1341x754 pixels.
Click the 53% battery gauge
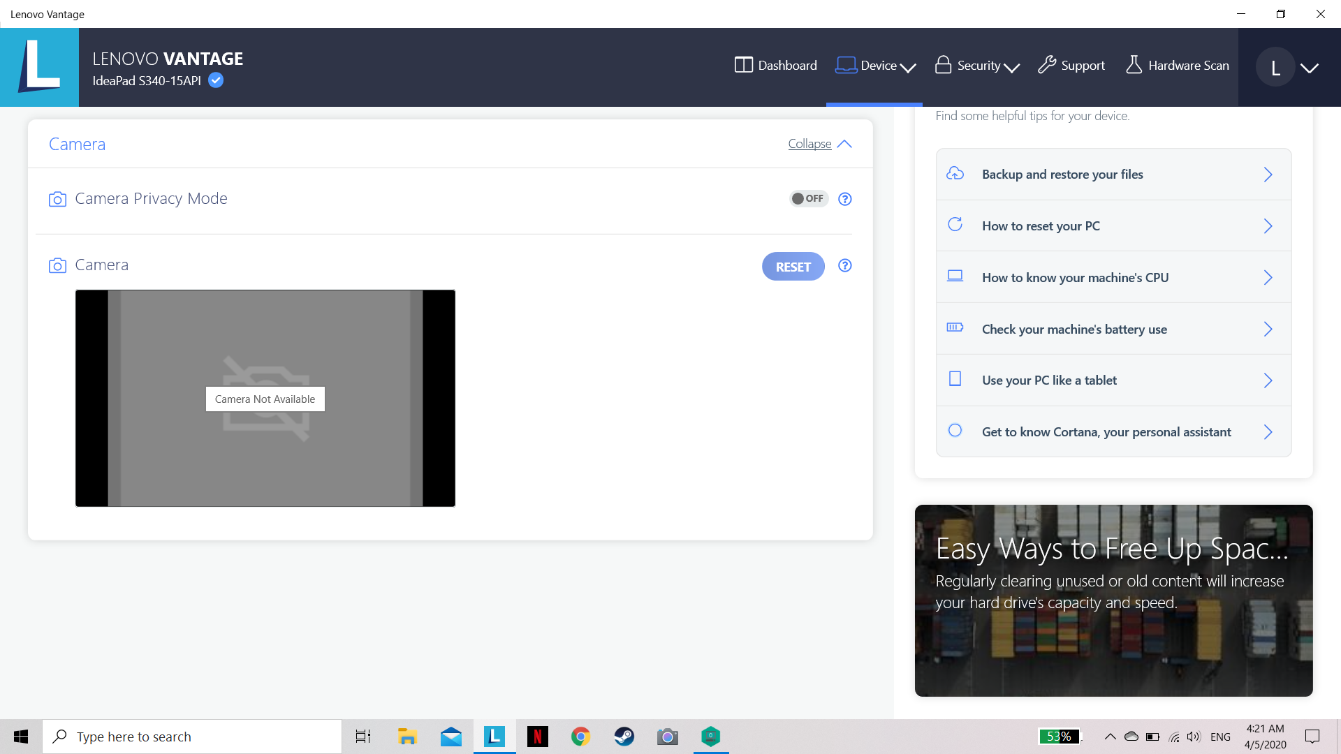pyautogui.click(x=1059, y=737)
